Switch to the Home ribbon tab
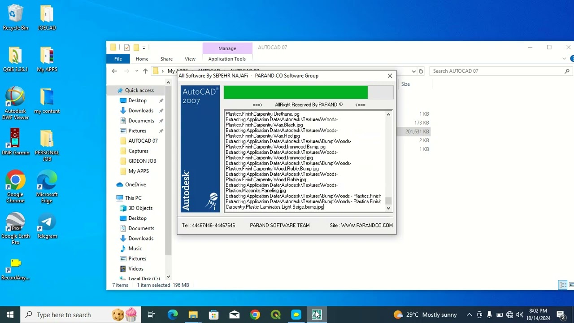Viewport: 574px width, 323px height. click(142, 59)
